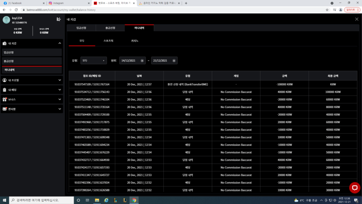This screenshot has height=204, width=362.
Task: Open Chrome profile account icon
Action: pos(340,10)
